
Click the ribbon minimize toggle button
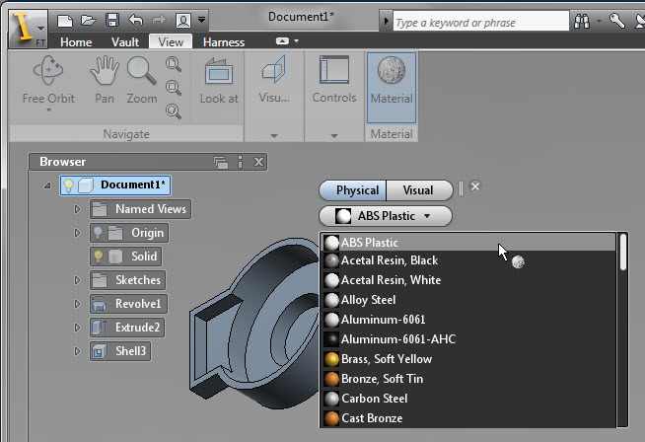click(282, 40)
